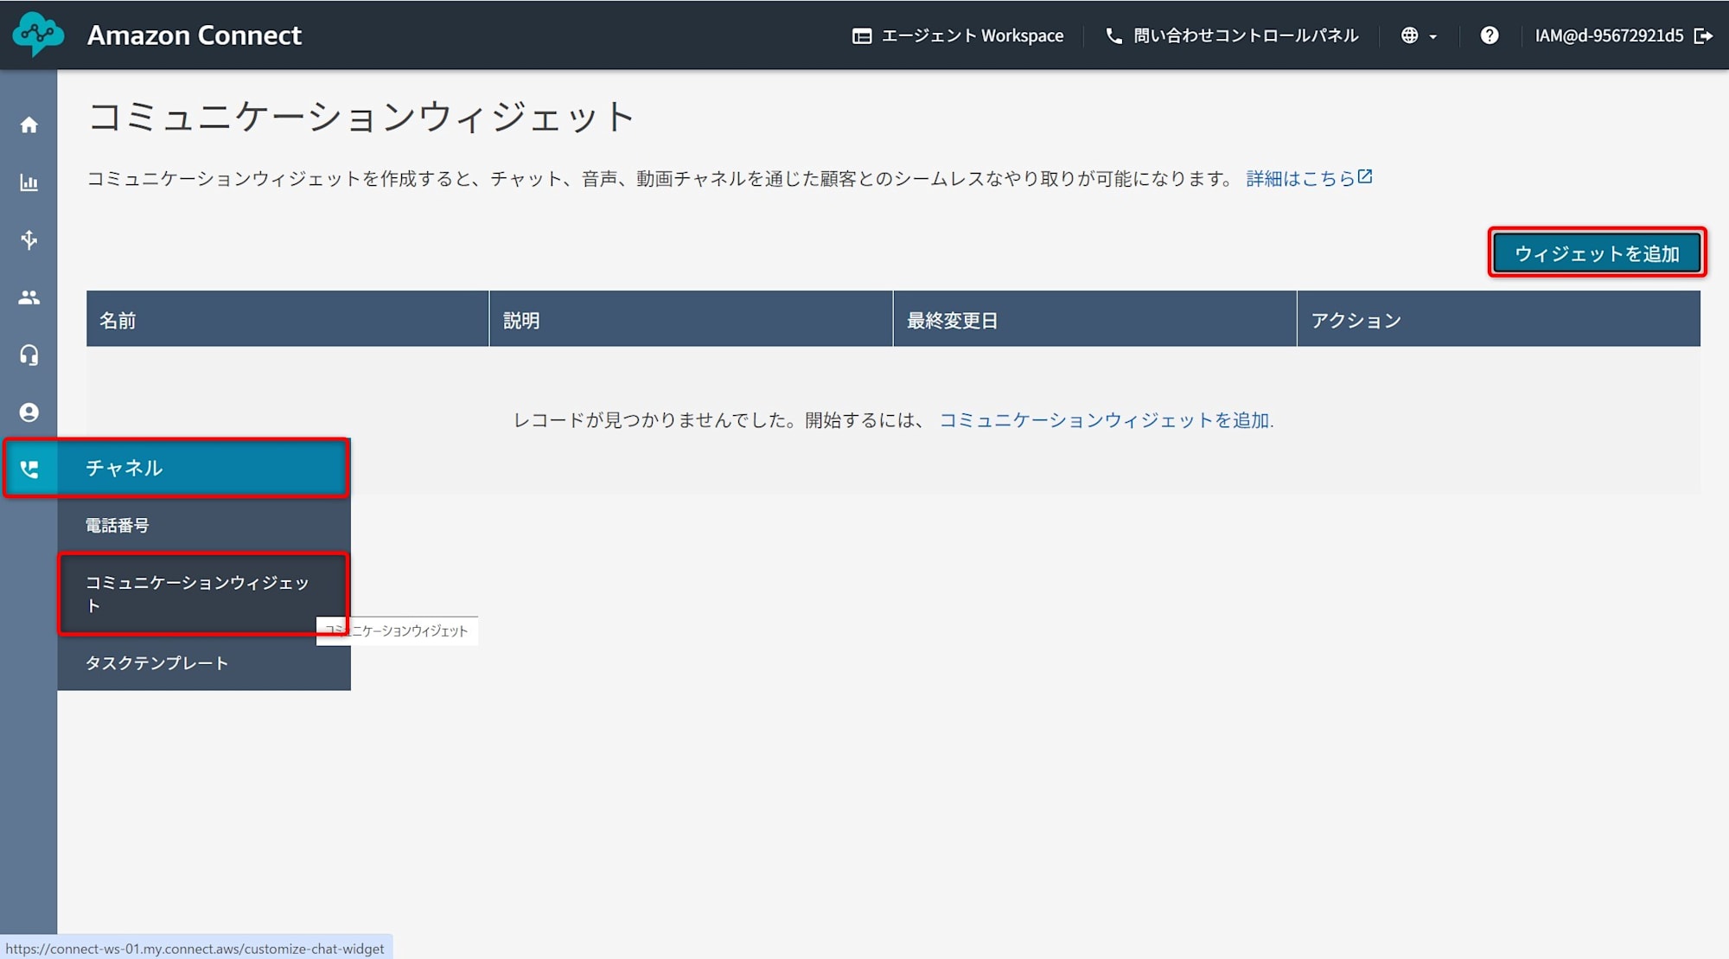
Task: Click the Channels phone sidebar icon
Action: point(29,469)
